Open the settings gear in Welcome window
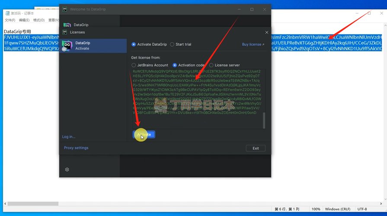 67,169
